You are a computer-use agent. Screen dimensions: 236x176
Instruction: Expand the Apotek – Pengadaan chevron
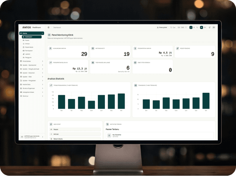tap(43, 80)
